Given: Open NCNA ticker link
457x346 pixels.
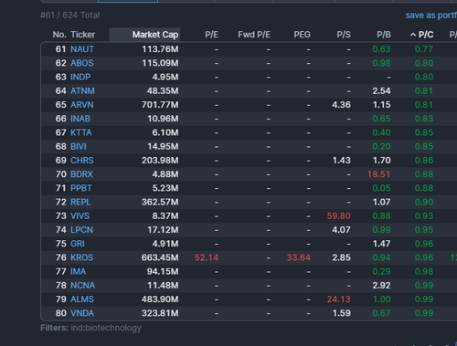Looking at the screenshot, I should point(82,285).
